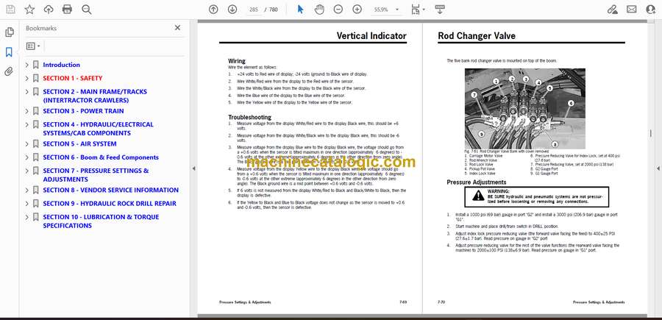Open SECTION 1 - SAFETY bookmark
This screenshot has height=320, width=662.
tap(72, 78)
